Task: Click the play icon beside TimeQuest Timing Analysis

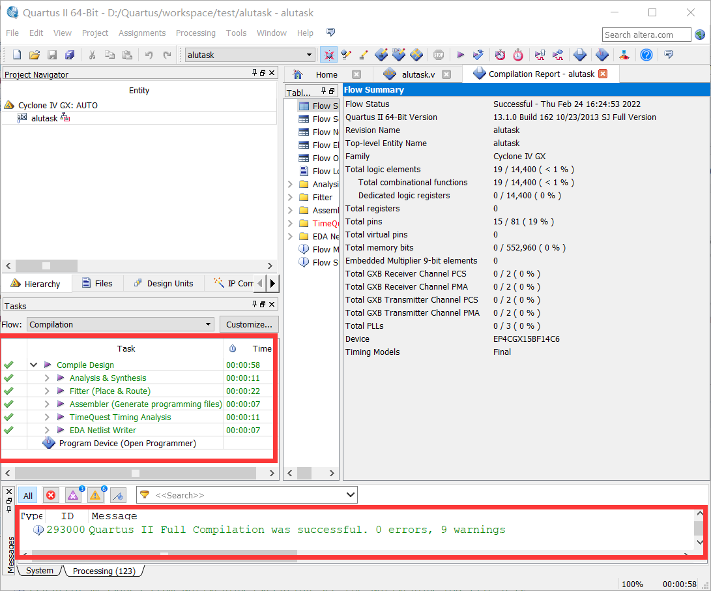Action: tap(61, 417)
